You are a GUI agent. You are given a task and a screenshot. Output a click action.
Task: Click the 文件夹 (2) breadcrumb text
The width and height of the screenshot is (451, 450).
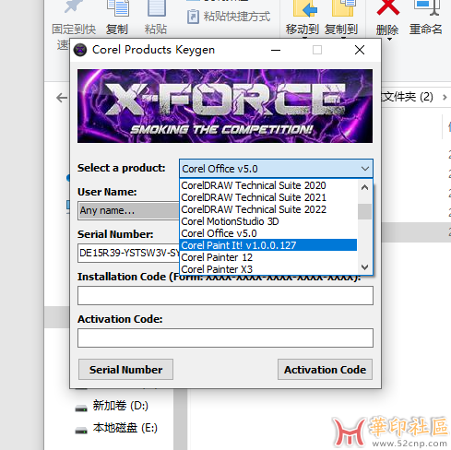tap(408, 97)
